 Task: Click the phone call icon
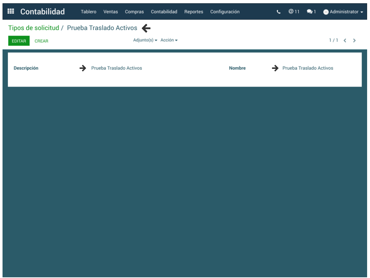coord(278,12)
